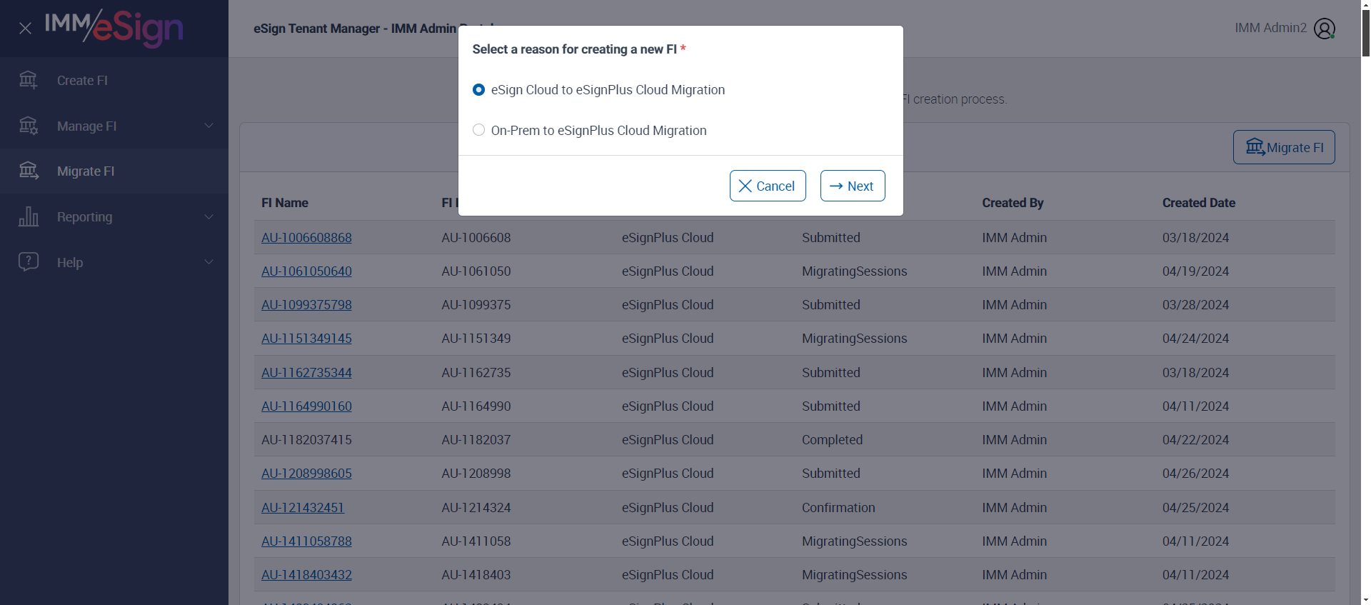Select On-Prem to eSignPlus Cloud Migration option
The image size is (1371, 605).
pos(479,130)
